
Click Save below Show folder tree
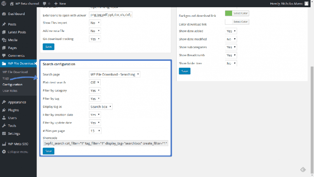coord(185,71)
